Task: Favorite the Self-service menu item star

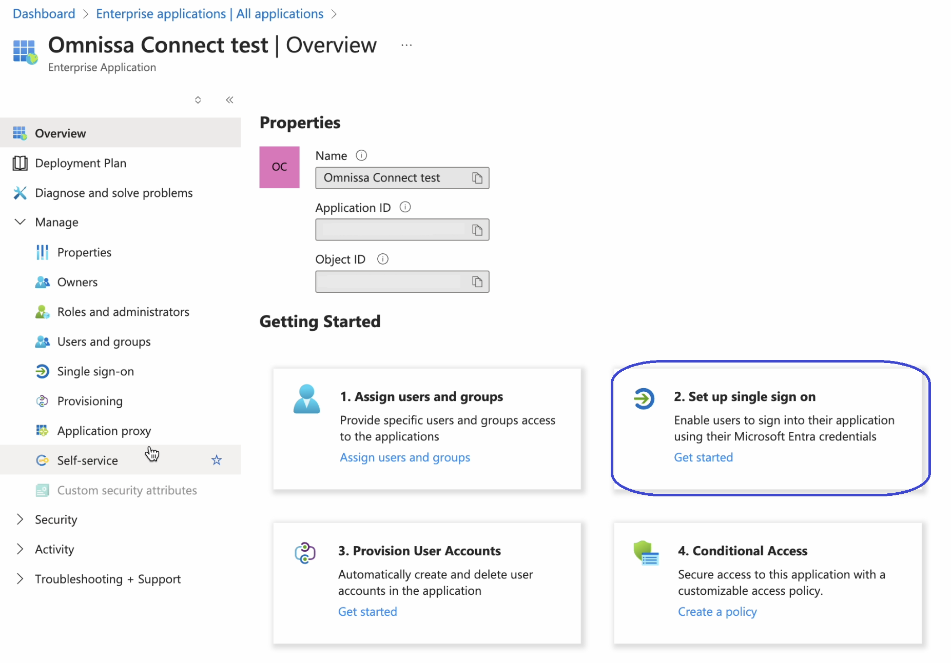Action: tap(217, 460)
